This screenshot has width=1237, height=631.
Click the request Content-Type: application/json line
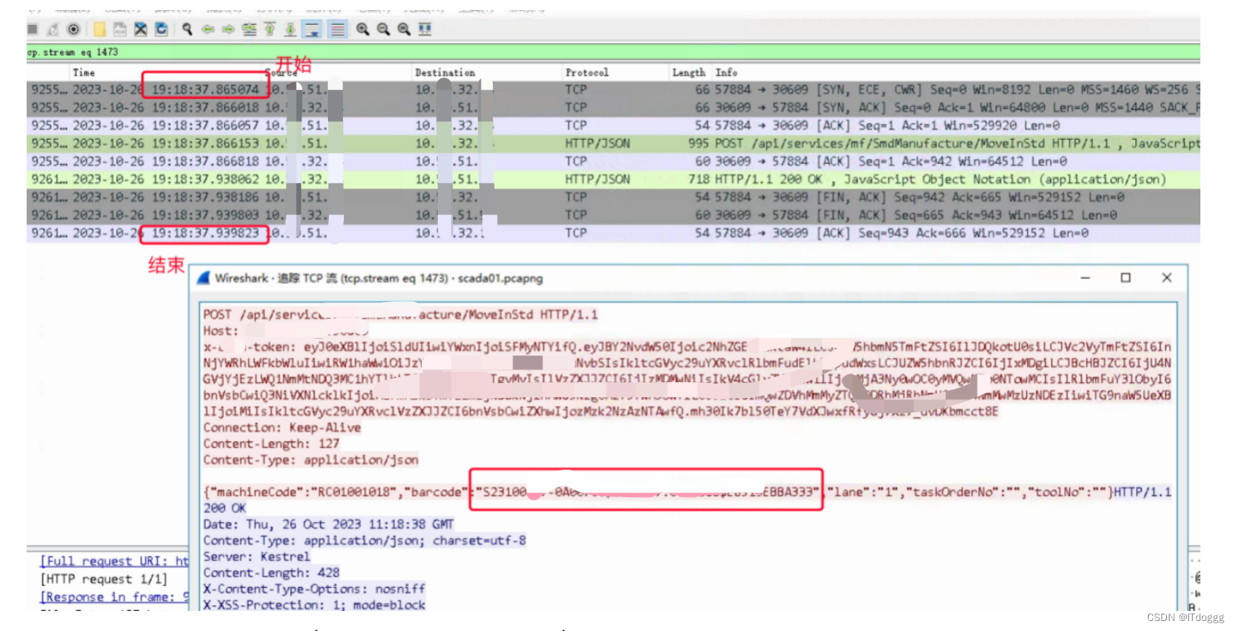tap(310, 460)
